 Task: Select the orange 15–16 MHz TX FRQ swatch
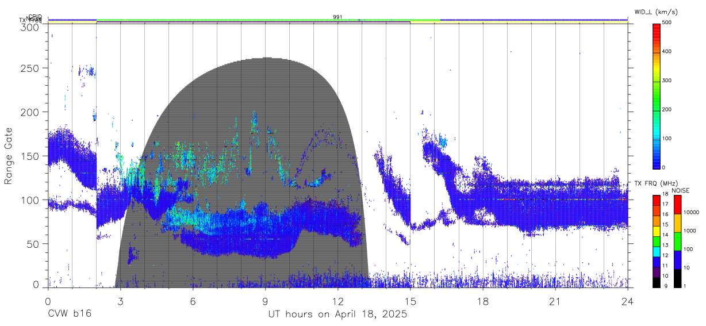coord(656,221)
